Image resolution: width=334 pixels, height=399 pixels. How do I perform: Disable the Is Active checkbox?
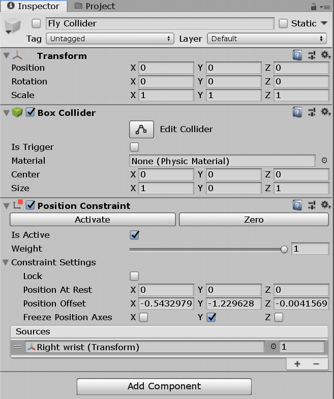[134, 235]
